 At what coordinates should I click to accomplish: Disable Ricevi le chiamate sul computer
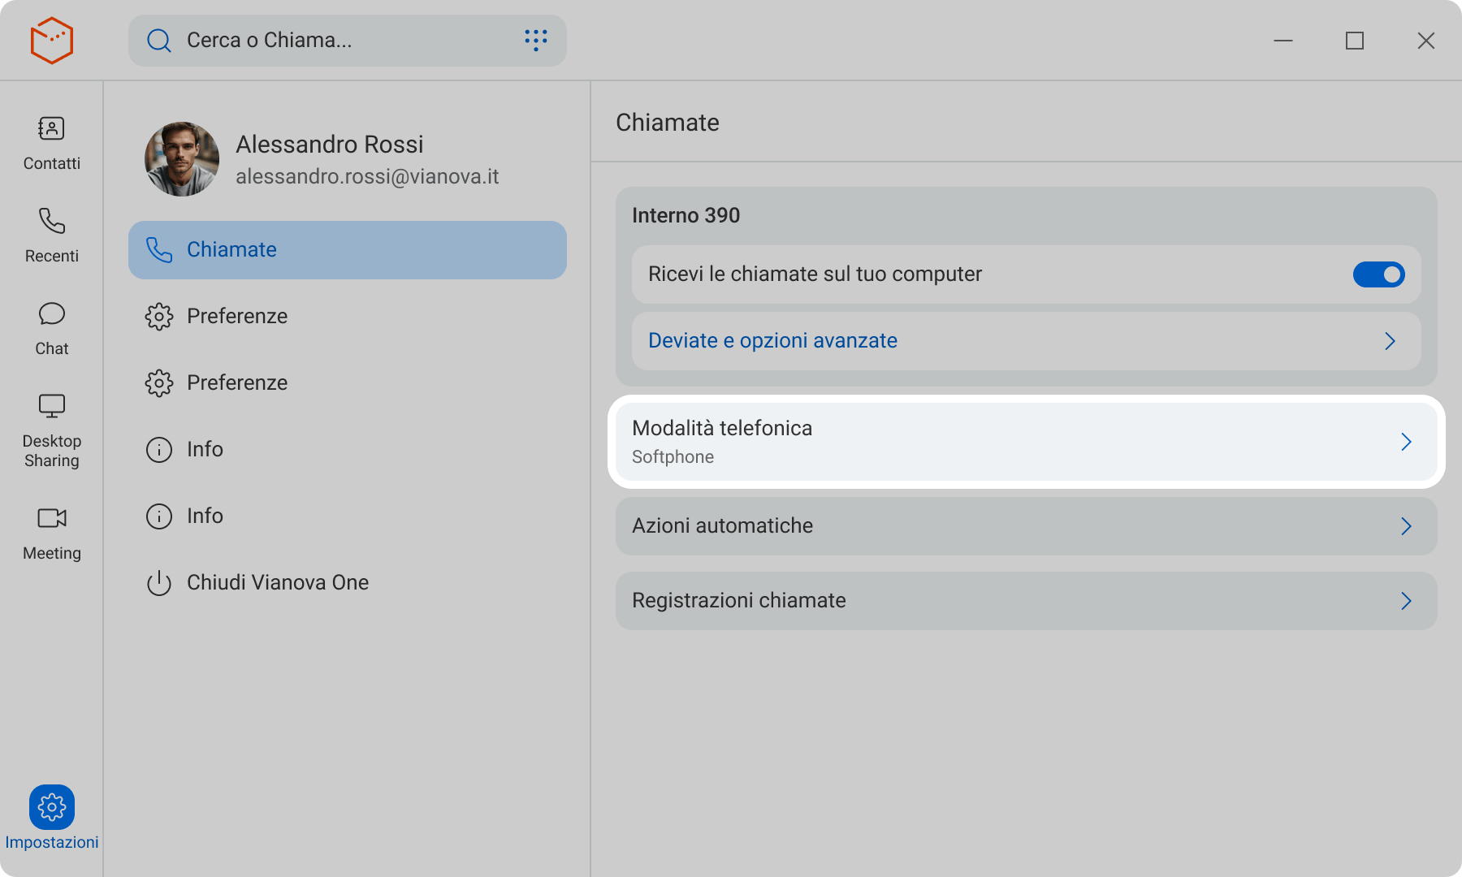1378,274
